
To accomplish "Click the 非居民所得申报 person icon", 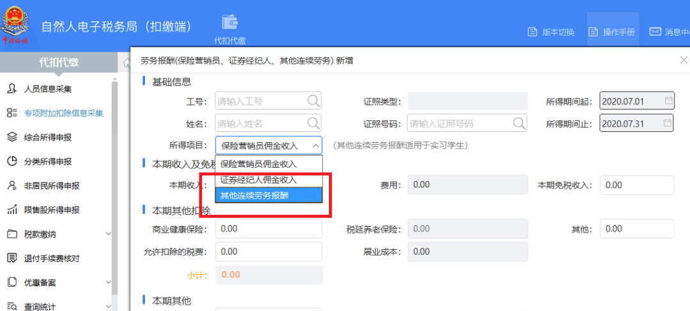I will coord(12,185).
